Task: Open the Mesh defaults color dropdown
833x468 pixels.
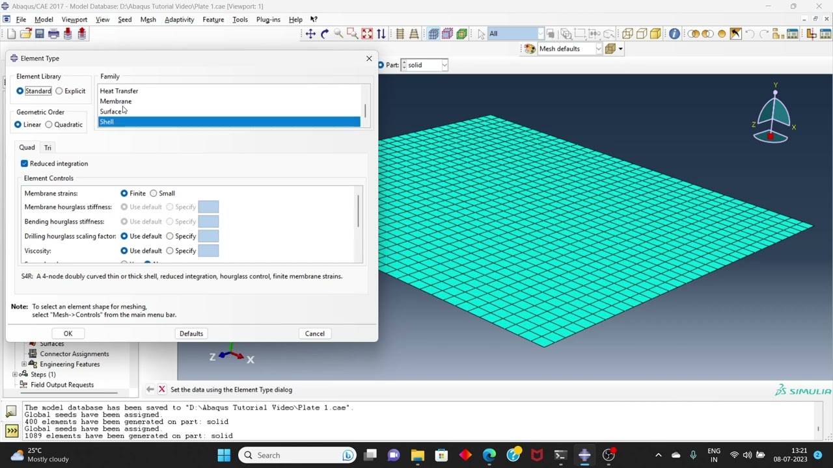Action: click(598, 49)
